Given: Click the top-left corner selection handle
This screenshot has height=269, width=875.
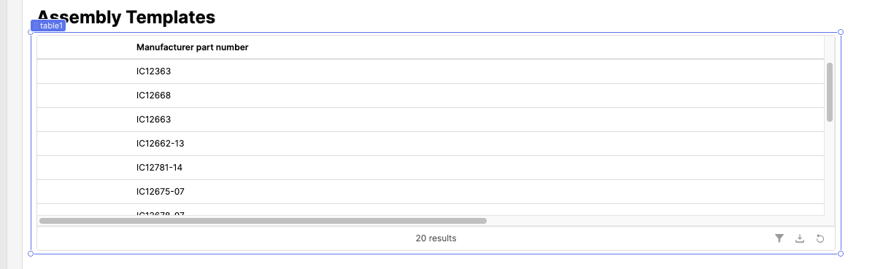Looking at the screenshot, I should [31, 32].
